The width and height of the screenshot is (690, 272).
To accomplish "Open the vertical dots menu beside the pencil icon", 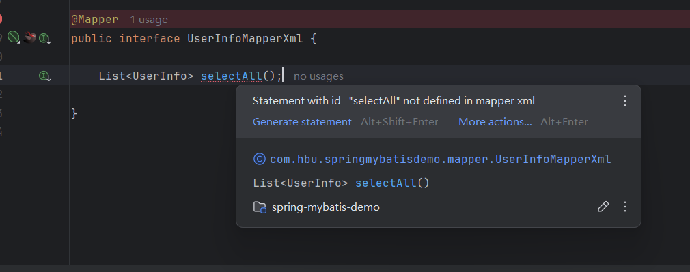I will [625, 207].
